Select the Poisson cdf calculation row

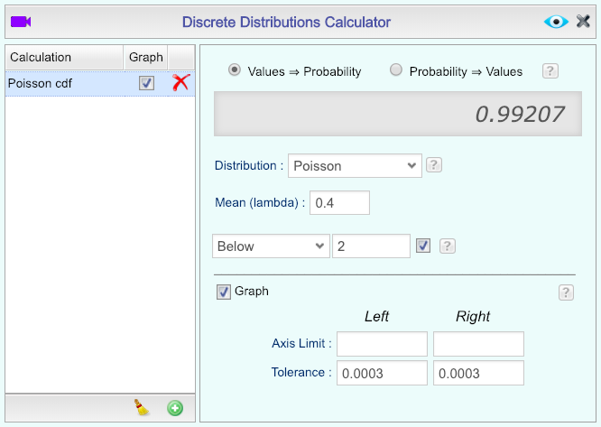coord(100,83)
